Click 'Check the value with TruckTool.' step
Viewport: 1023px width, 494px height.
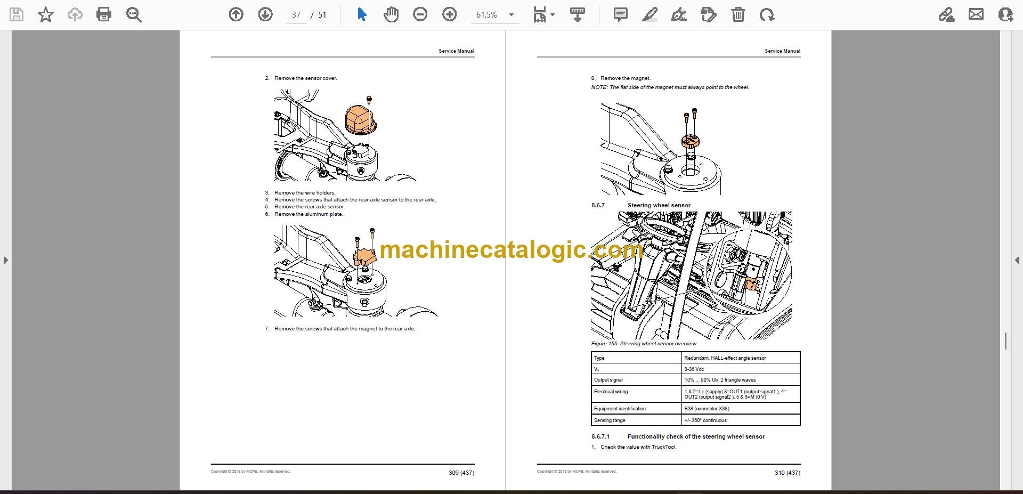(638, 447)
